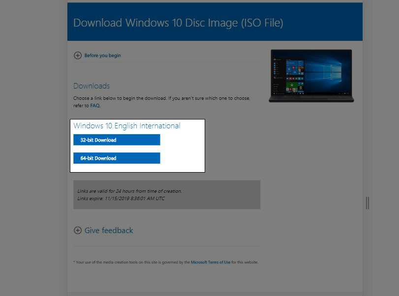Select the Windows 10 English International heading
The image size is (399, 296).
(126, 126)
